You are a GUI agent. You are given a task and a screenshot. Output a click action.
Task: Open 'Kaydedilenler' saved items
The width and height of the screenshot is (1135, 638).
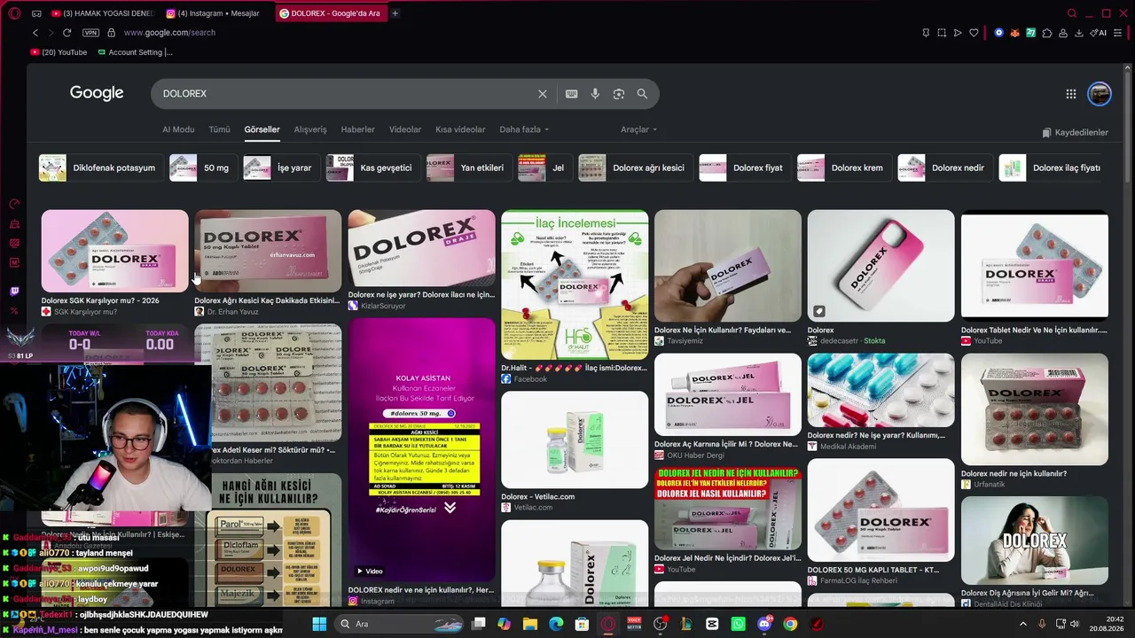(1076, 133)
